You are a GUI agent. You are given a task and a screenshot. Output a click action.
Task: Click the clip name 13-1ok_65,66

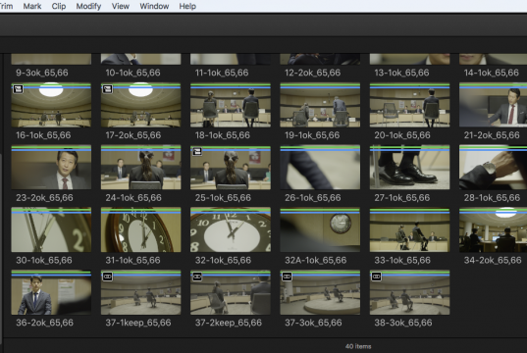pos(401,73)
